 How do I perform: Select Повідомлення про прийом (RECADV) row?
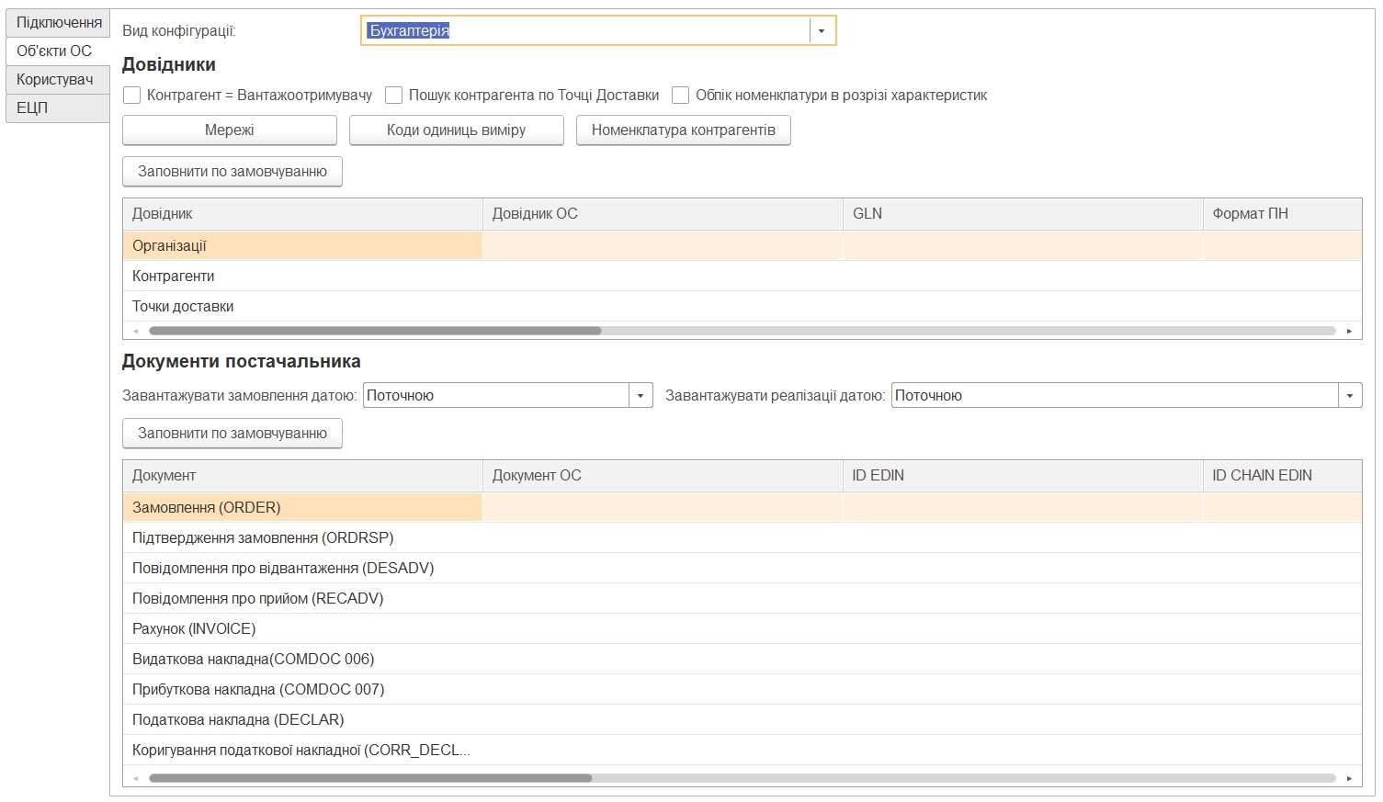tap(742, 598)
